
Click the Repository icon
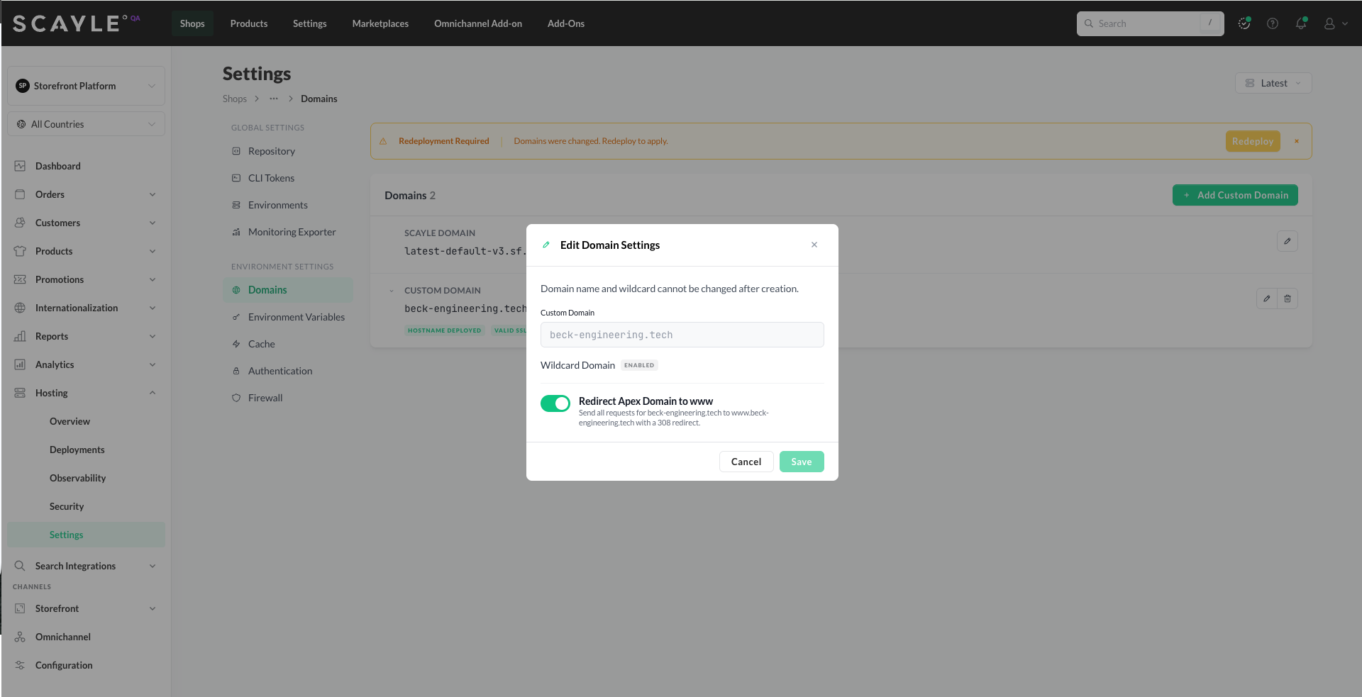click(236, 151)
